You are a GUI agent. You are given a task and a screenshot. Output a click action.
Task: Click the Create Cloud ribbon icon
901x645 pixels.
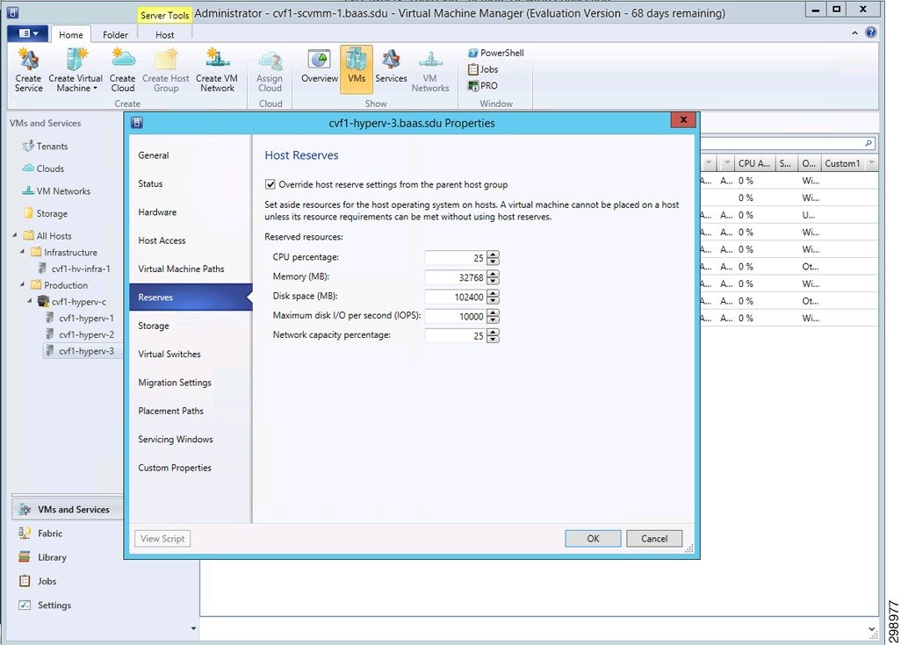(x=122, y=70)
